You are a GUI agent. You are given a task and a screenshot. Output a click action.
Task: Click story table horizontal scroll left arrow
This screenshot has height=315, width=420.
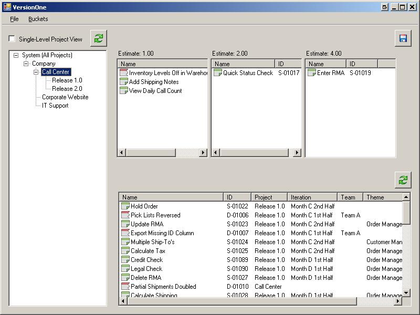point(123,301)
